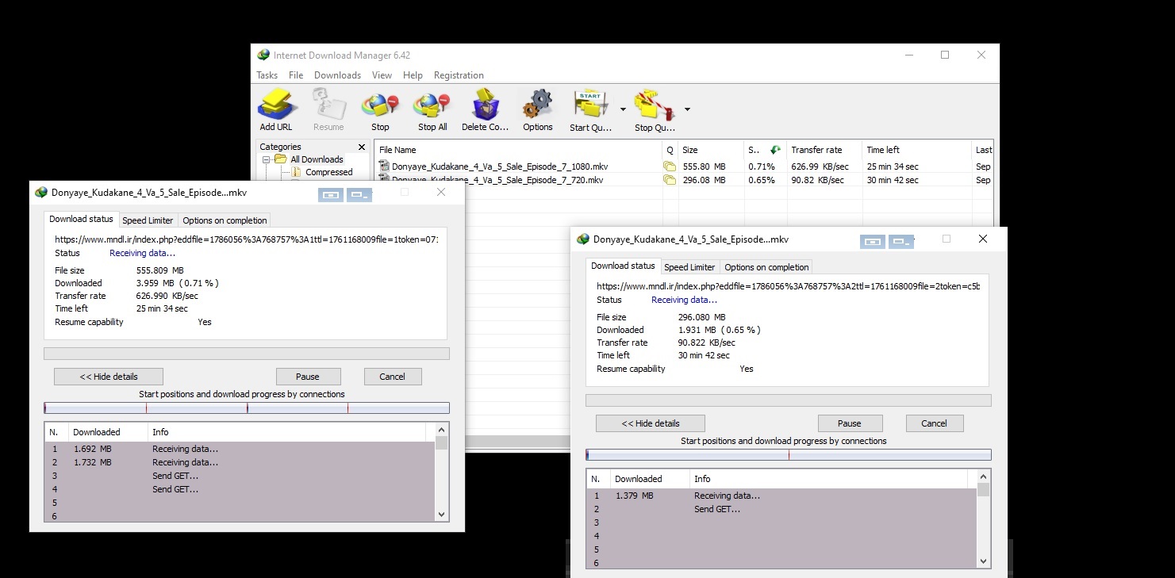Switch to Options on completion tab in right dialog
This screenshot has height=578, width=1175.
[766, 267]
